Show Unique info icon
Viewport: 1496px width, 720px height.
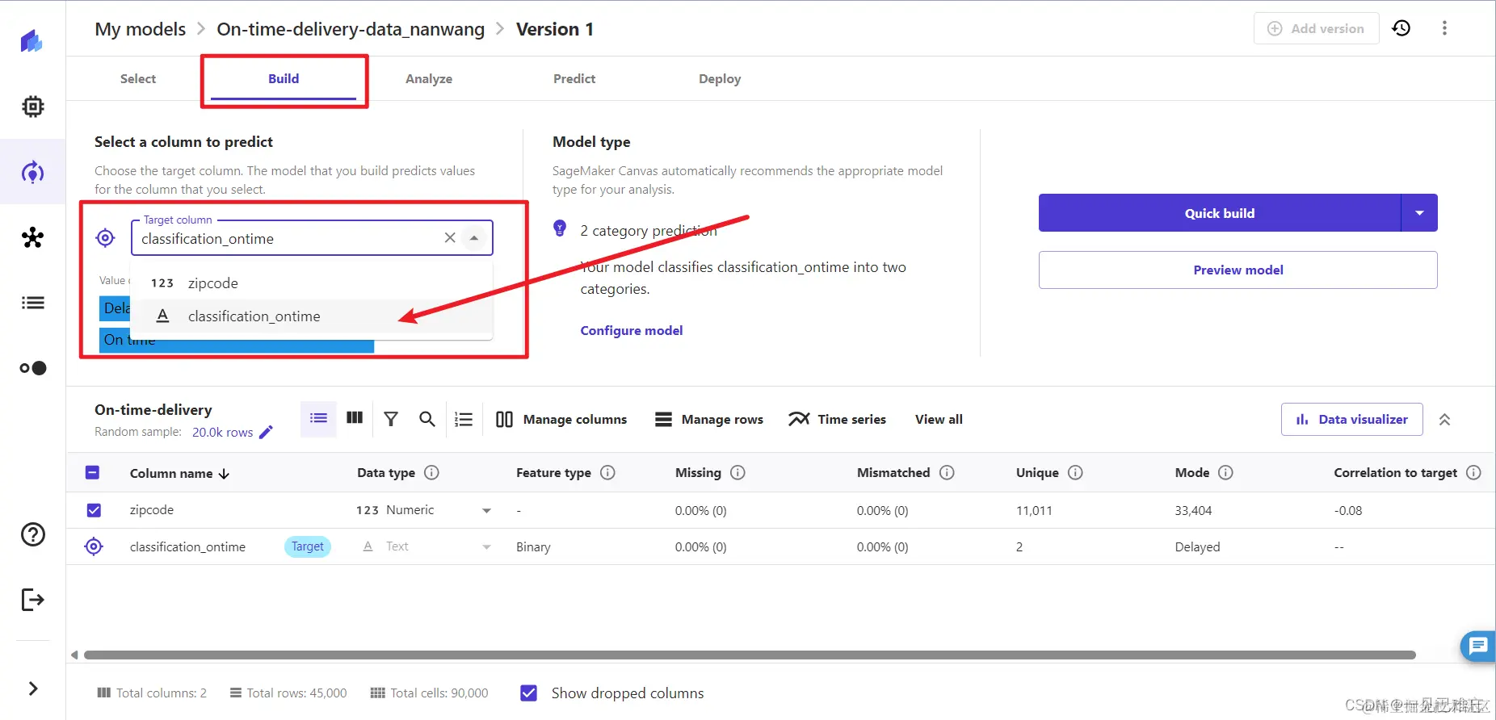coord(1075,472)
